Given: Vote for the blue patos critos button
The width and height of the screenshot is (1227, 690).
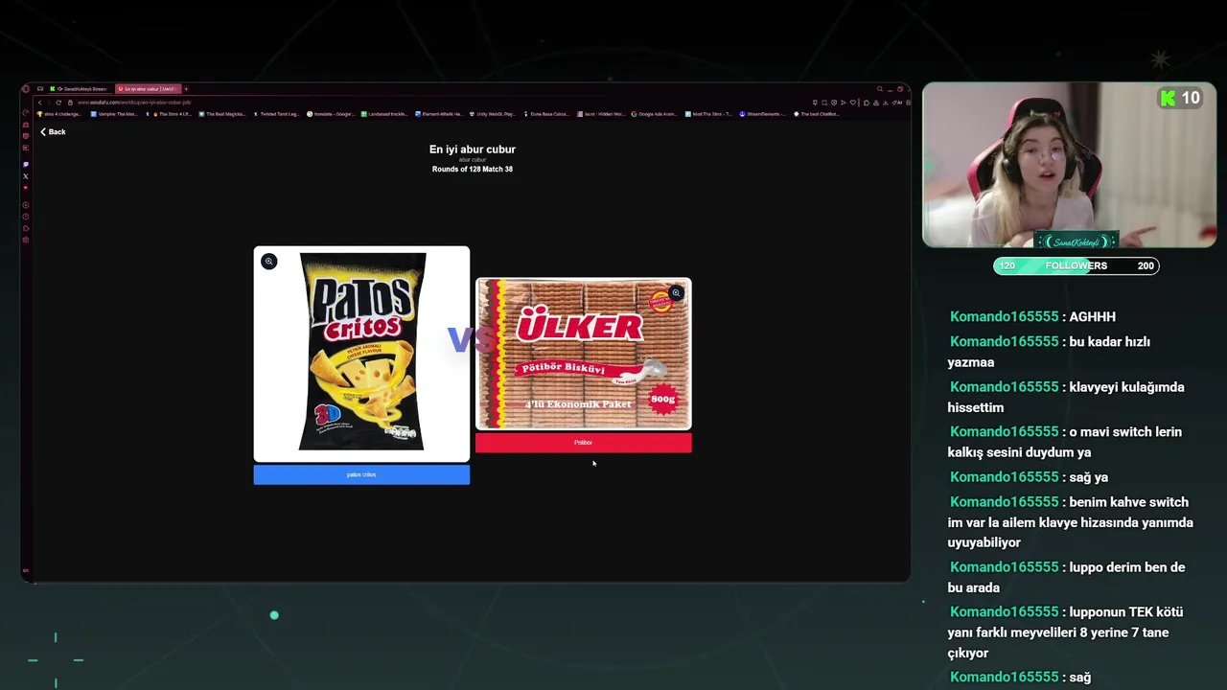Looking at the screenshot, I should (361, 474).
